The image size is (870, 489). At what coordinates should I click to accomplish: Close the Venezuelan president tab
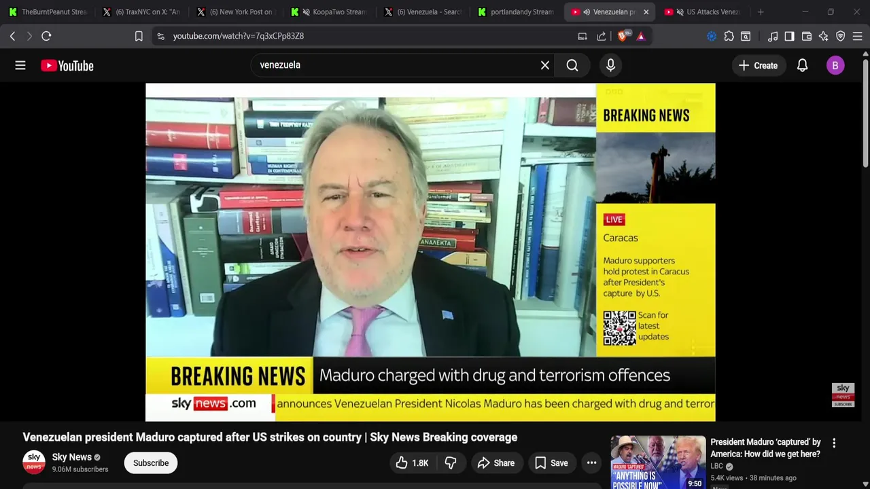[x=646, y=12]
